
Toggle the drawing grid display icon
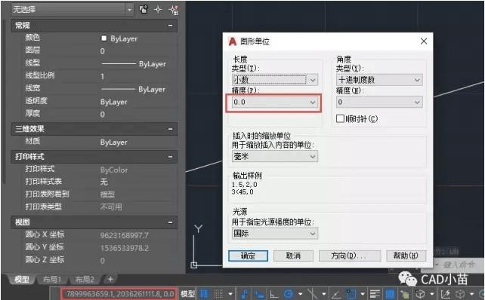tap(204, 293)
